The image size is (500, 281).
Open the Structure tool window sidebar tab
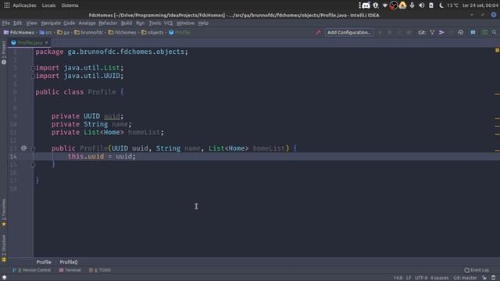point(3,248)
